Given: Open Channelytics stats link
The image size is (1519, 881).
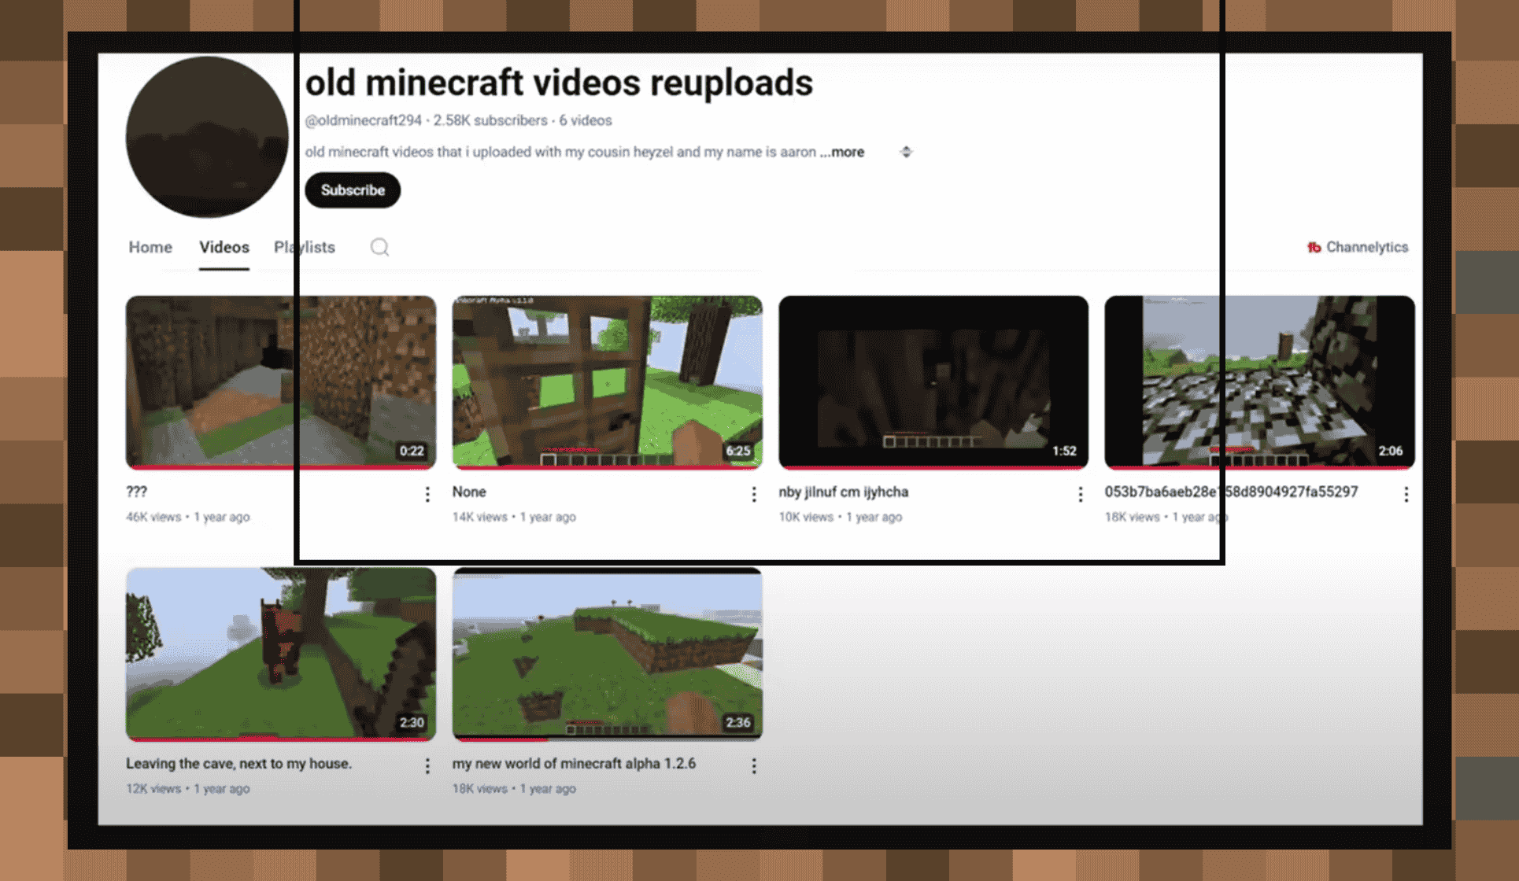Looking at the screenshot, I should click(1367, 247).
